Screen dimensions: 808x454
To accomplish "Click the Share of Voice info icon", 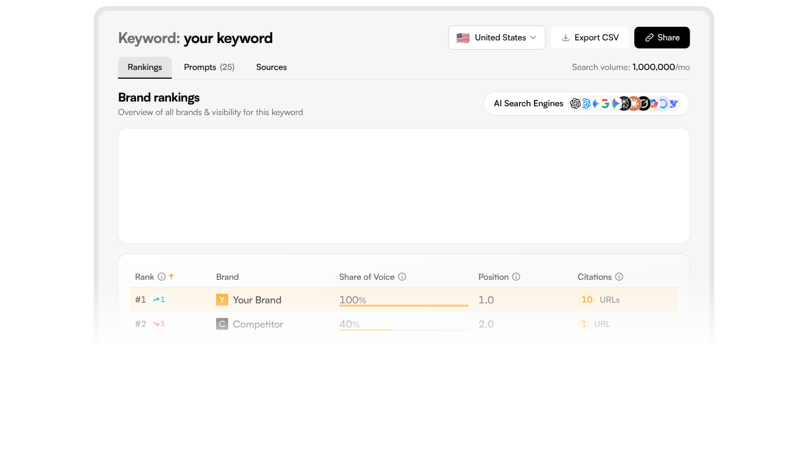I will 402,276.
